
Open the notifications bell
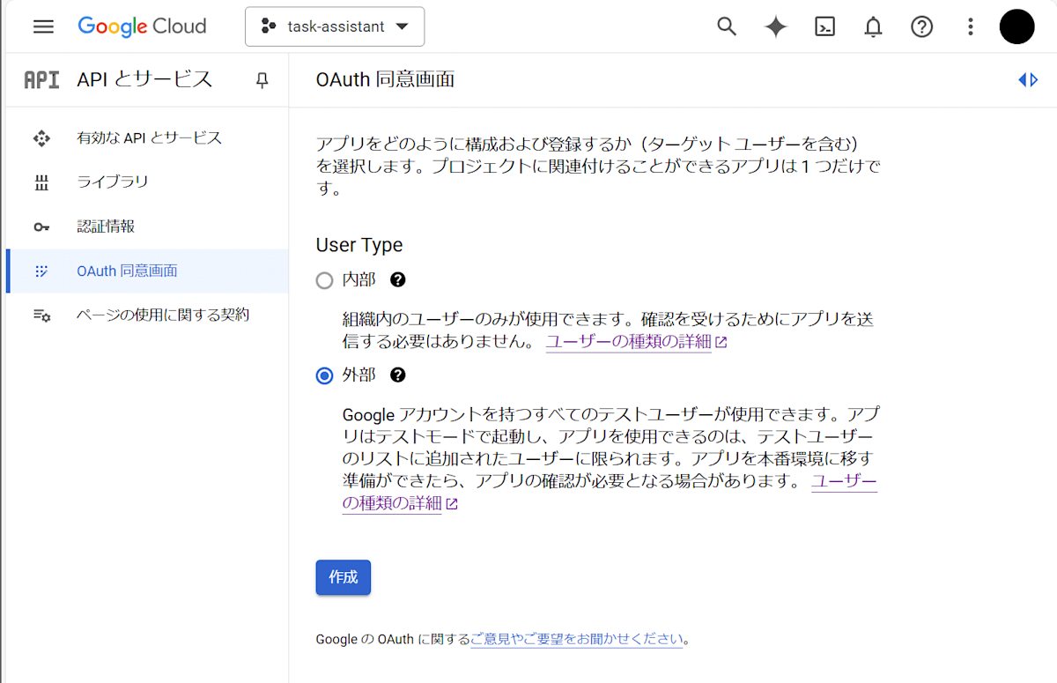click(873, 26)
